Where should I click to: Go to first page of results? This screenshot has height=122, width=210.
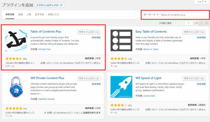pyautogui.click(x=176, y=23)
